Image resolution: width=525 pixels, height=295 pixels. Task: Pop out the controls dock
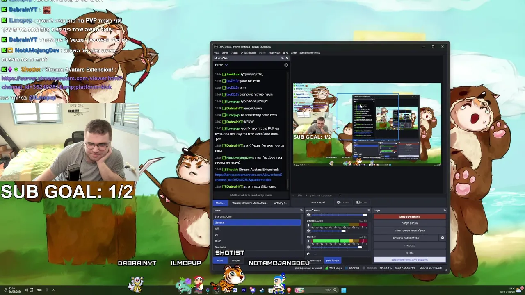445,210
